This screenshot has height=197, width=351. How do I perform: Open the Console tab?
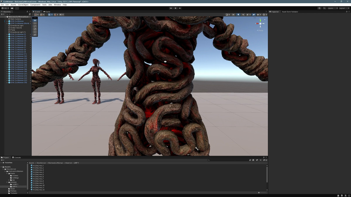coord(17,157)
